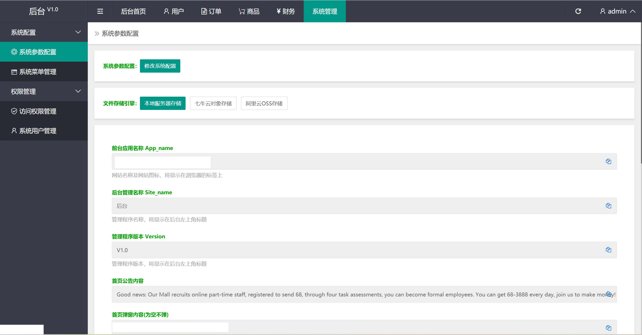Select 阿里云OSS存储 storage option
This screenshot has height=335, width=642.
click(264, 103)
